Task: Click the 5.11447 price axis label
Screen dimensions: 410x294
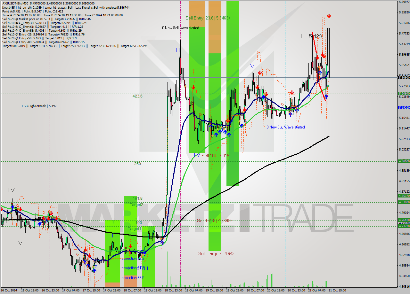Action: 404,128
